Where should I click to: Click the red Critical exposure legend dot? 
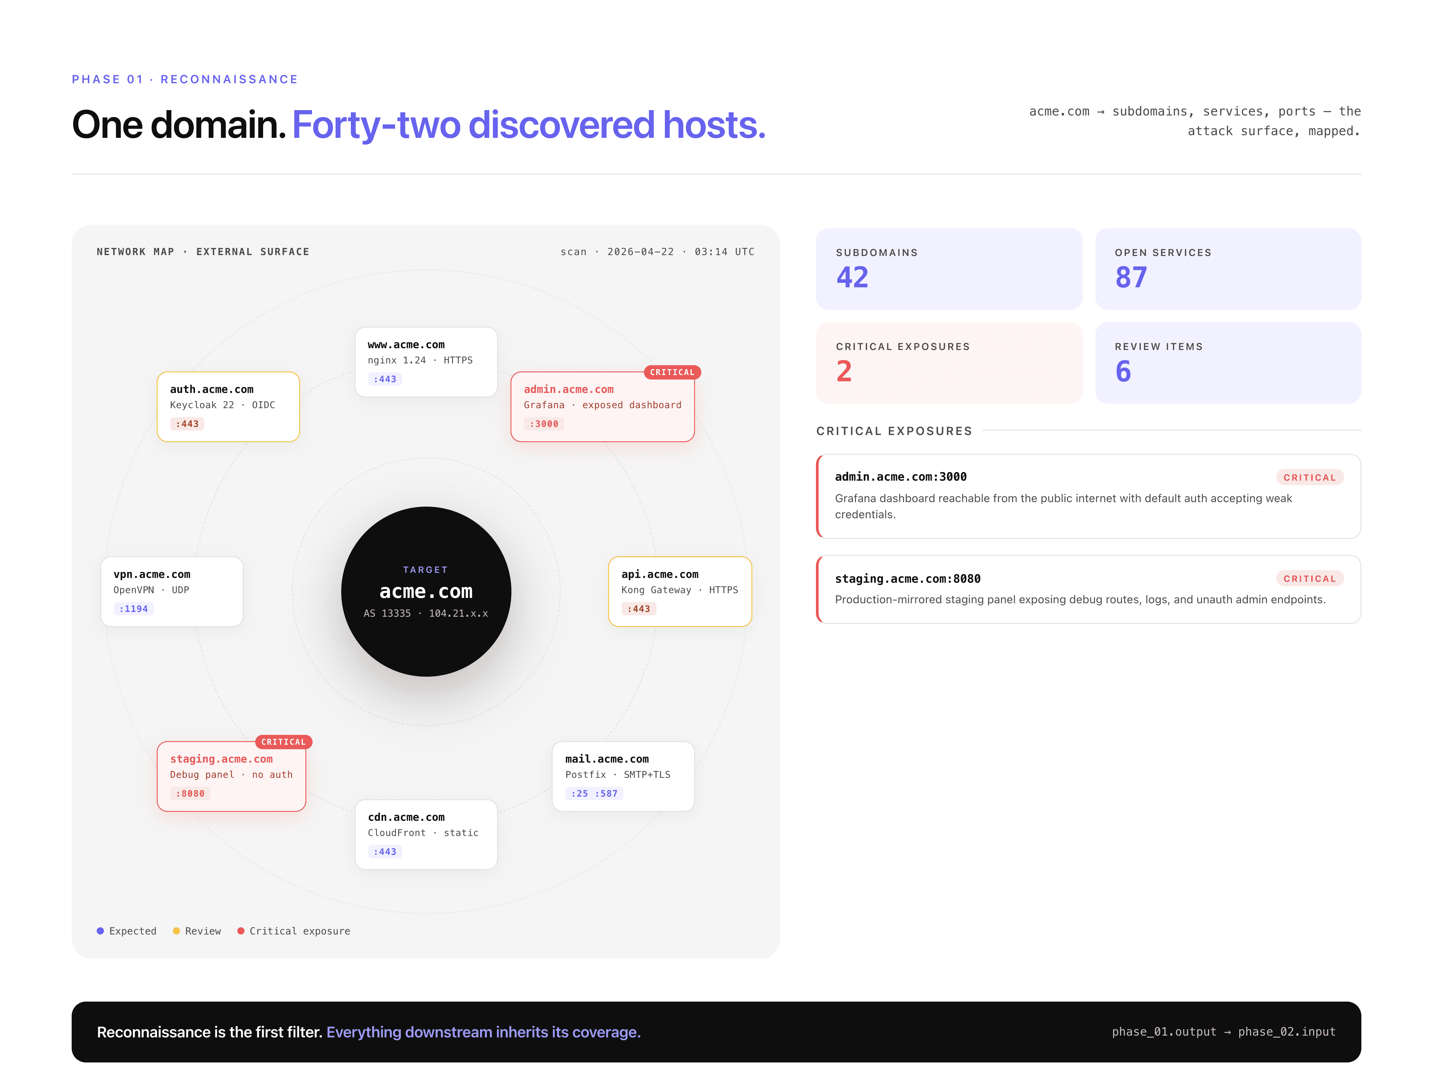point(241,930)
